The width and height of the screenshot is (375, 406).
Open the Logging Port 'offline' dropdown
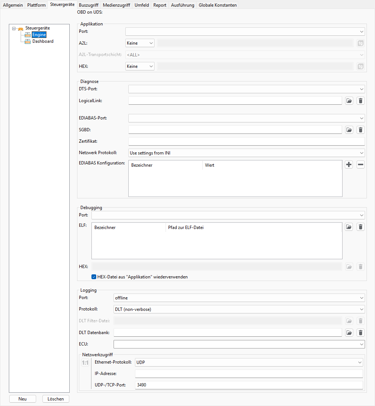click(x=239, y=298)
